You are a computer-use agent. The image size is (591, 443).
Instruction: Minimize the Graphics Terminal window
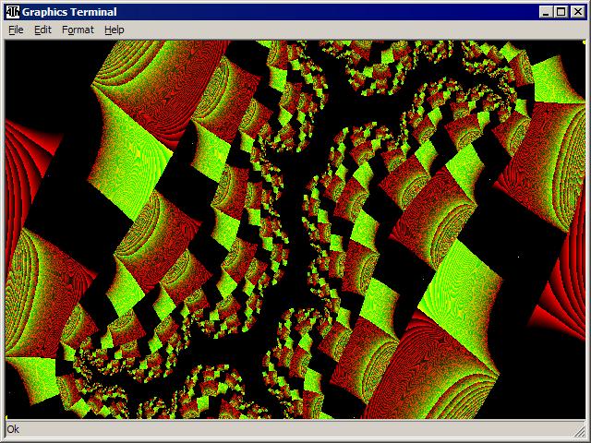(x=546, y=12)
